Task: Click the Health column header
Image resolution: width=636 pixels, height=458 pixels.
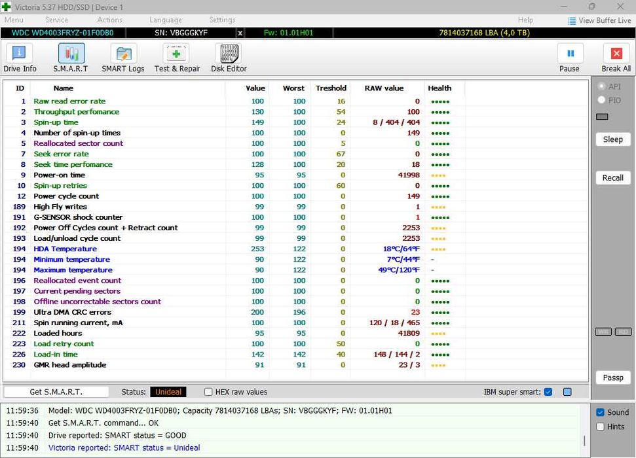Action: click(440, 88)
